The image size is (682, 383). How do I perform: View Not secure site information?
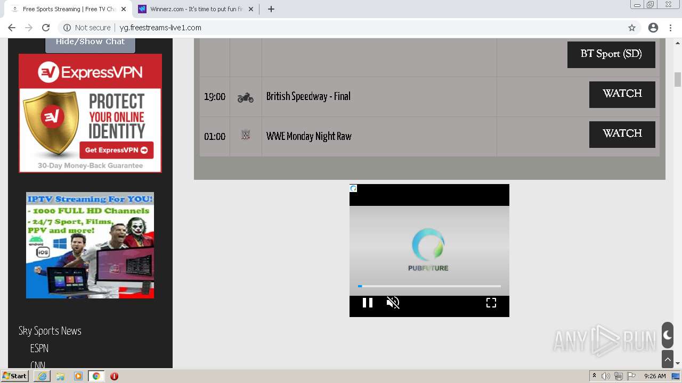click(x=87, y=28)
